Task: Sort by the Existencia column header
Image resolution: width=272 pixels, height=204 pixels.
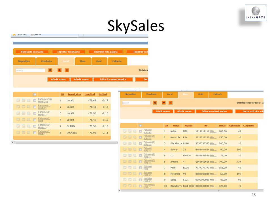Action: pyautogui.click(x=234, y=126)
